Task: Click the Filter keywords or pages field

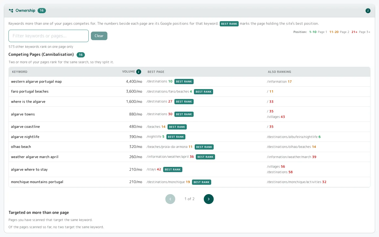Action: (x=49, y=36)
